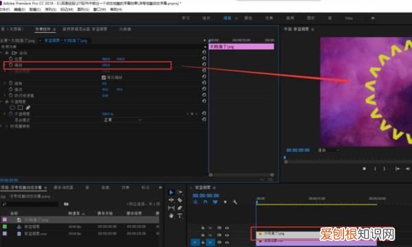
Task: Select the Pen tool in the tools panel
Action: point(180,208)
